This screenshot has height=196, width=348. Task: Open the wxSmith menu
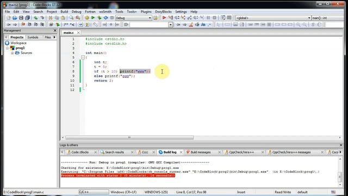pos(105,11)
